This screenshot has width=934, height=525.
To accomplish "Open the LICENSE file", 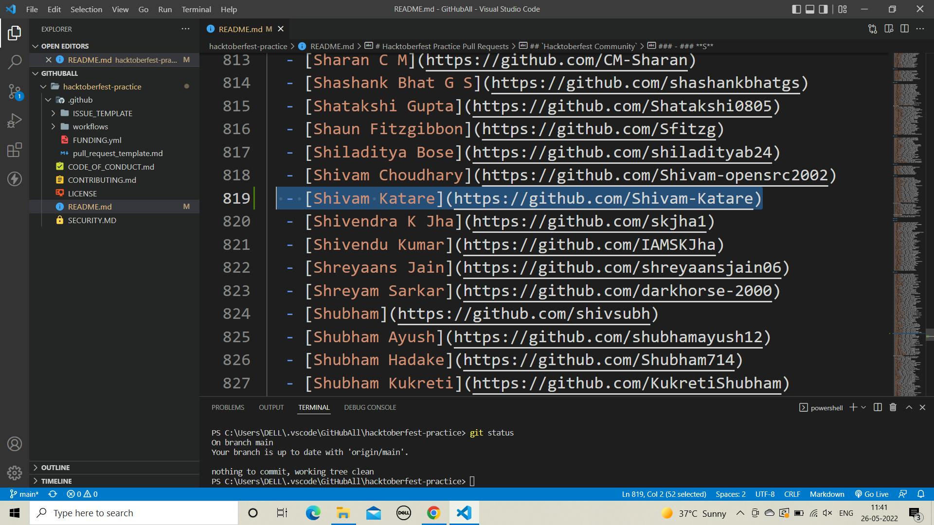I will coord(82,193).
